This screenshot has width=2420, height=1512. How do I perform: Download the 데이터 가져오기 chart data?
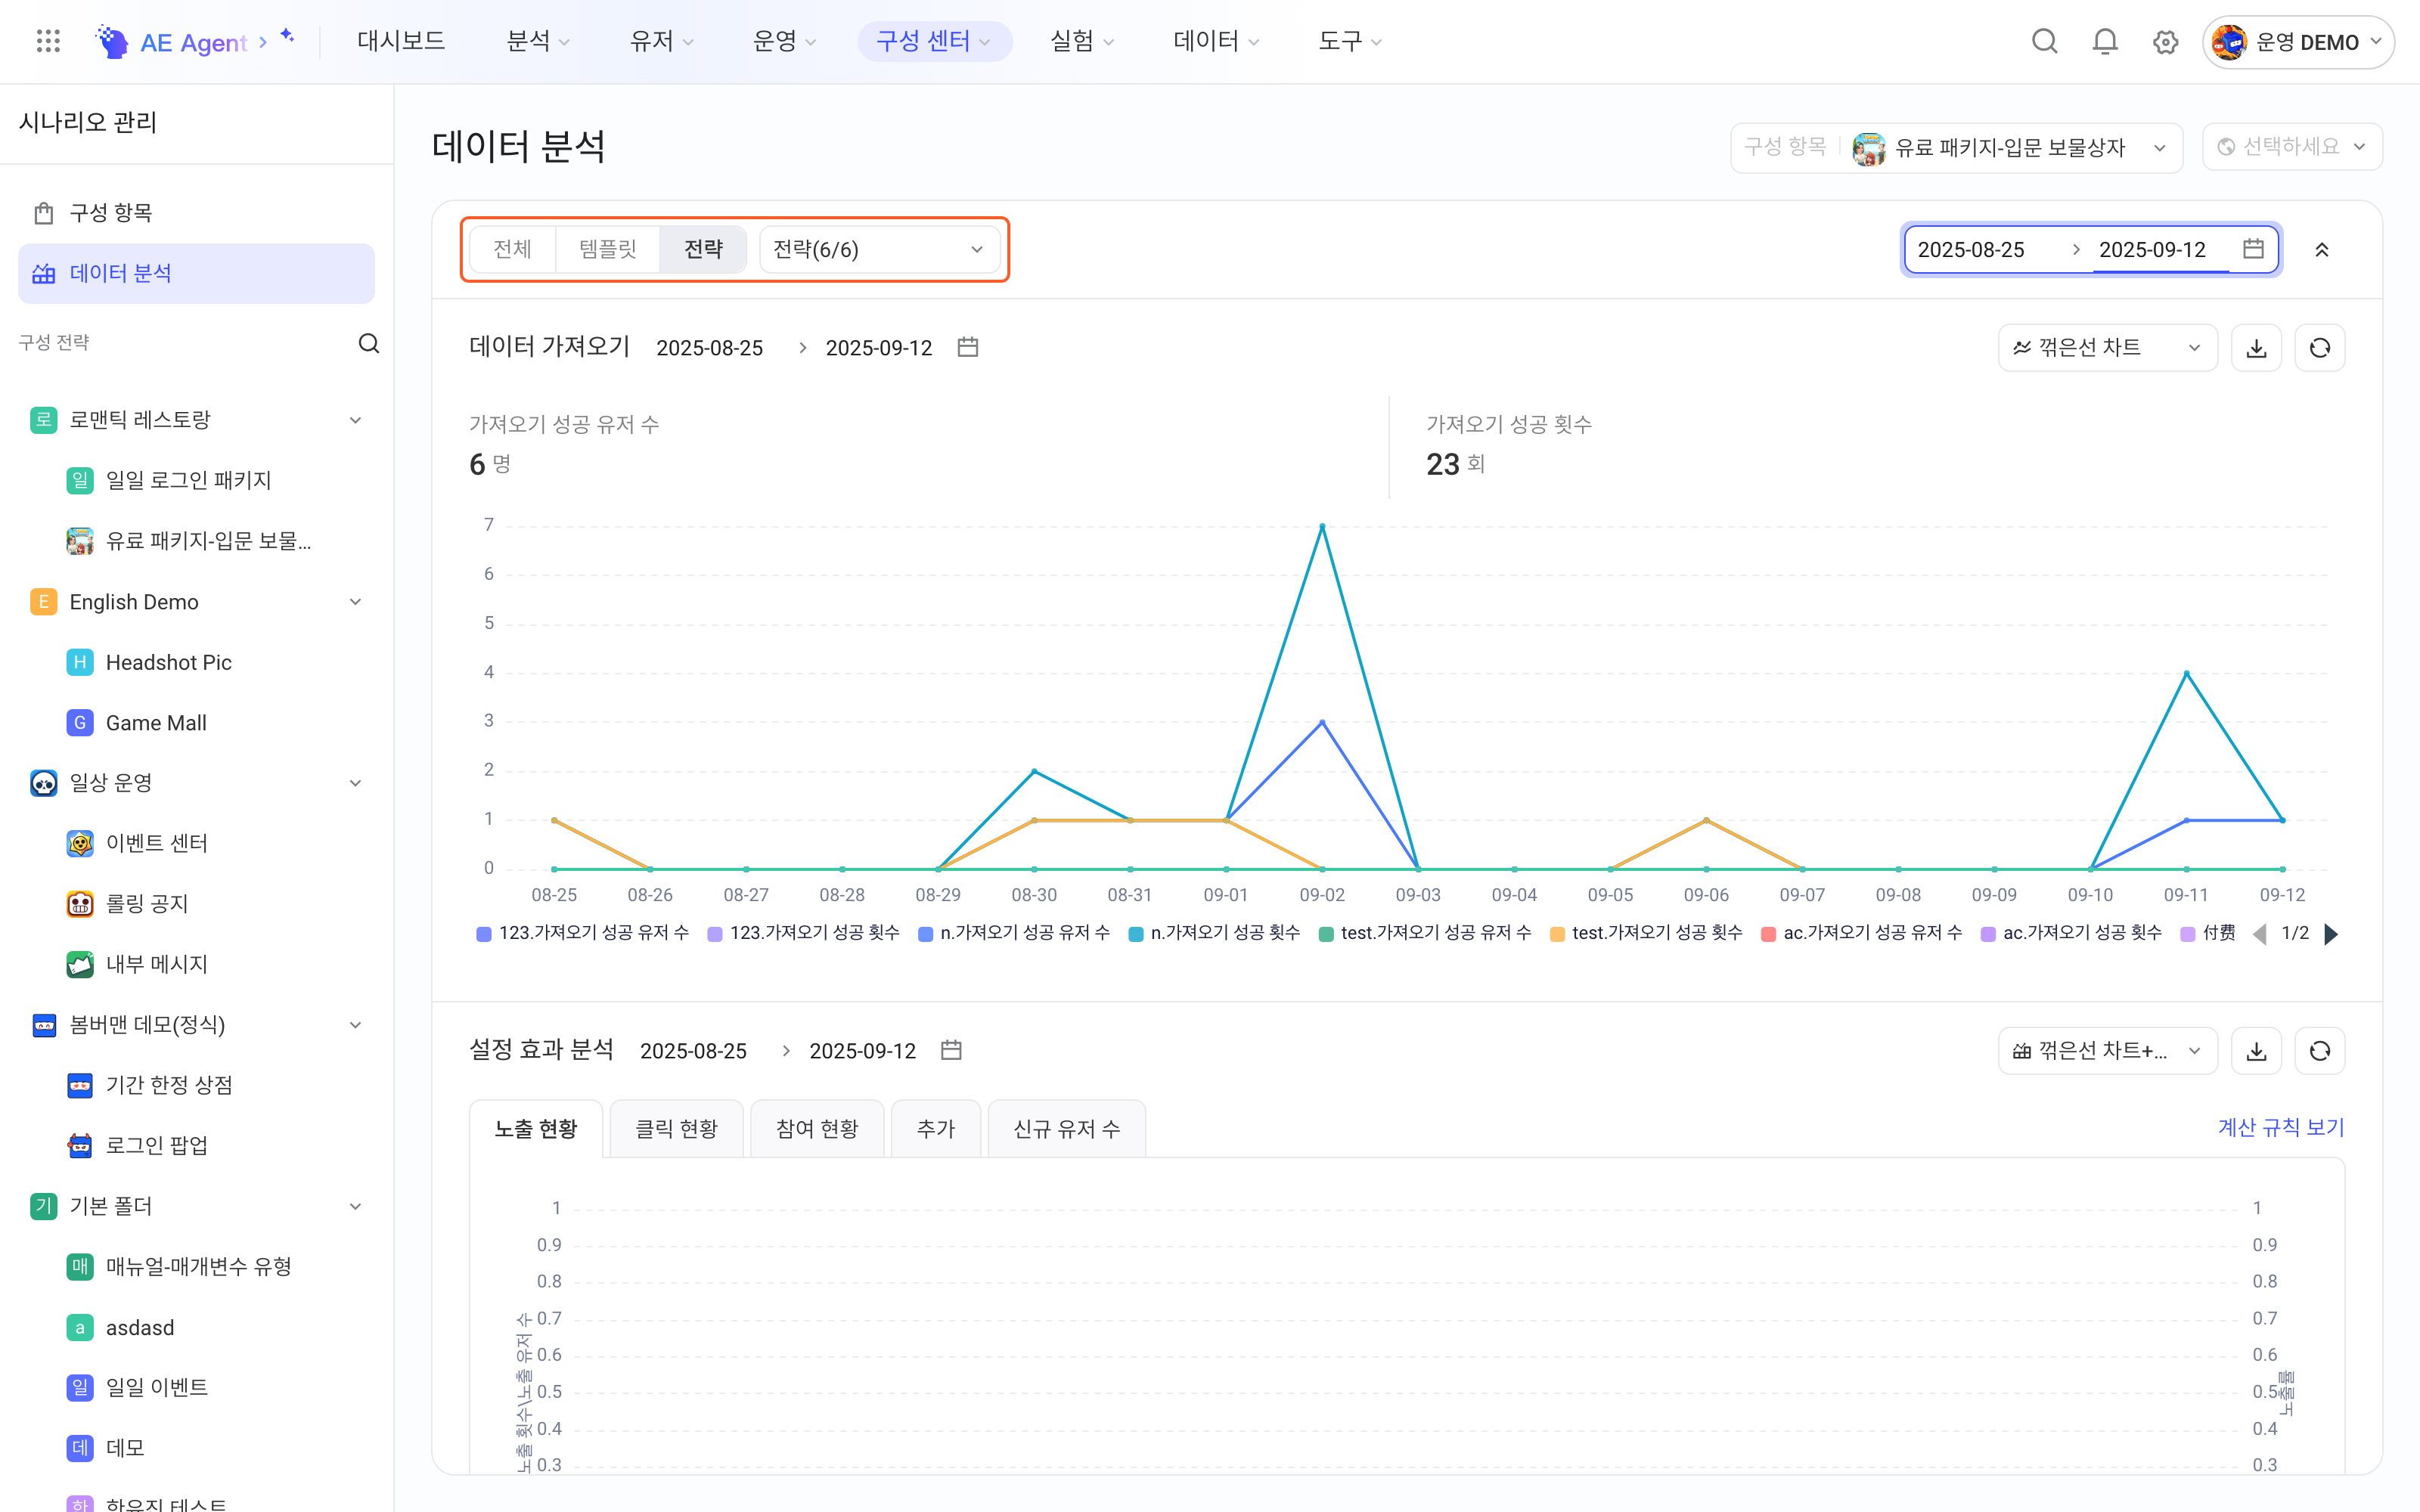pyautogui.click(x=2256, y=348)
